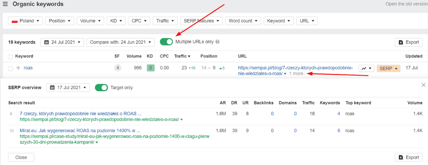Select all keywords with header checkbox

click(10, 56)
